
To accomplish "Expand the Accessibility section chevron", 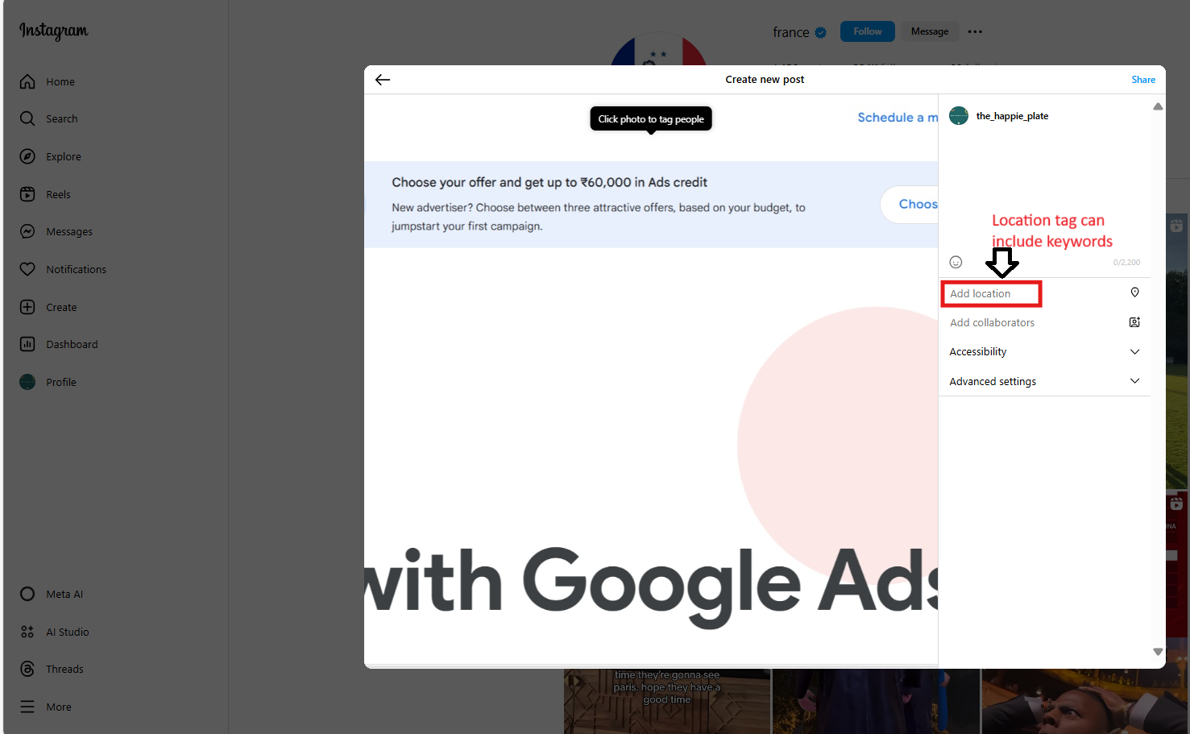I will [1134, 352].
